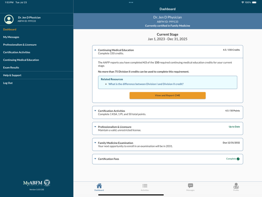Tap the ABFM ID: 999133 sidebar text
This screenshot has width=262, height=197.
[27, 21]
